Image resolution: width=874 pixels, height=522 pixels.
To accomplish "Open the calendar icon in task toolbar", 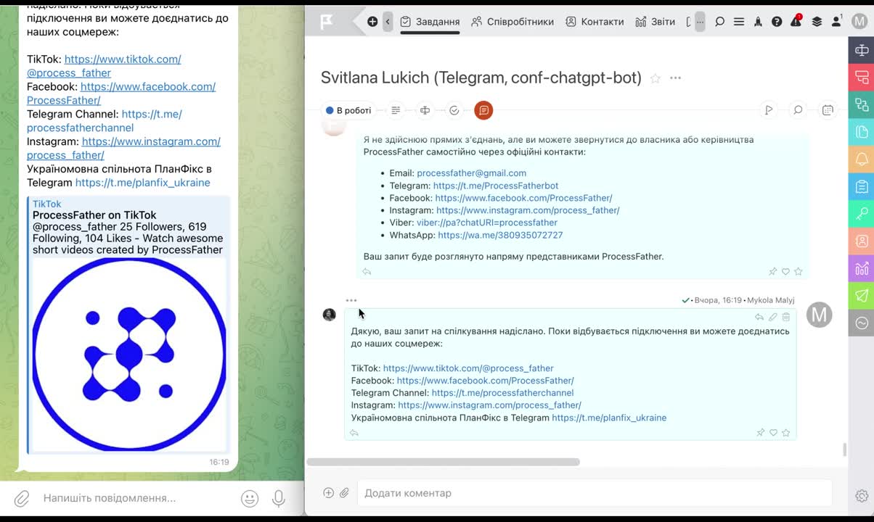I will 828,110.
